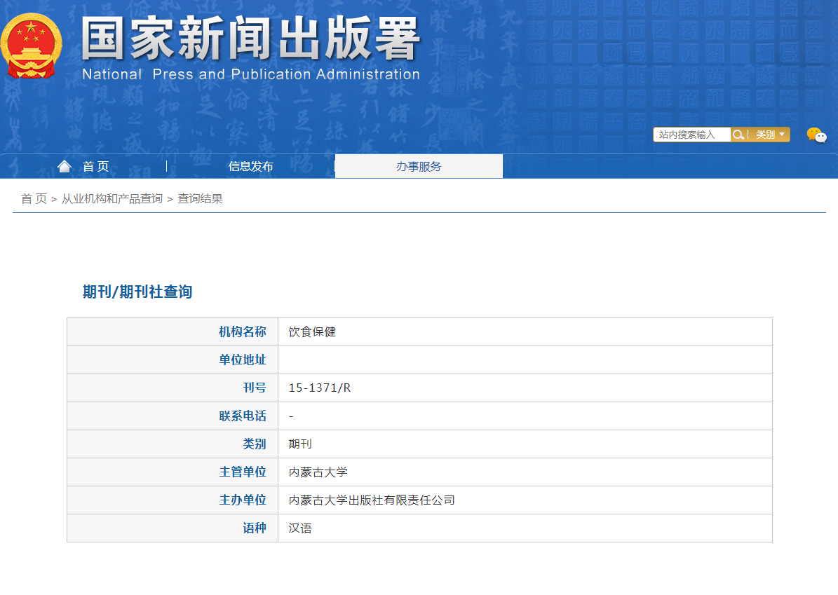Click the publication number 15-1371/R

coord(319,388)
